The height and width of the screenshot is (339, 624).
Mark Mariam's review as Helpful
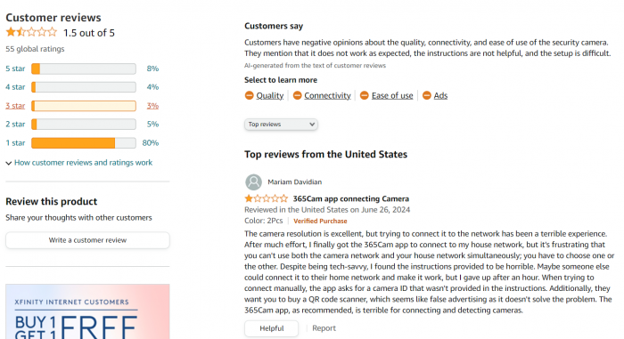[271, 328]
